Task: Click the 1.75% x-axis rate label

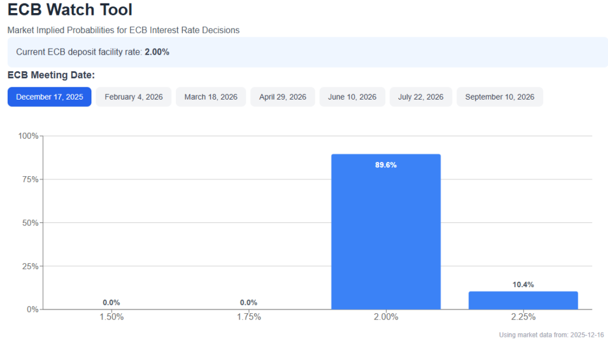Action: [249, 317]
